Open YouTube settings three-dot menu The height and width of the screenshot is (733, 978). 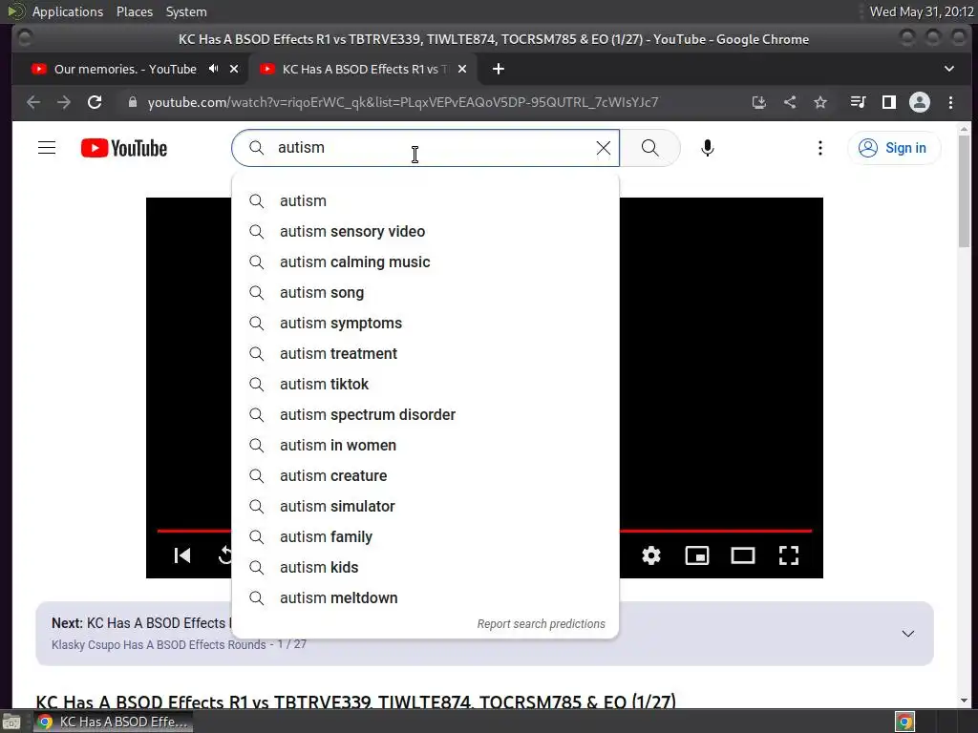click(x=820, y=148)
